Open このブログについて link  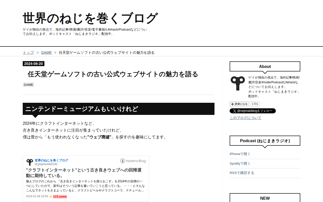(246, 118)
